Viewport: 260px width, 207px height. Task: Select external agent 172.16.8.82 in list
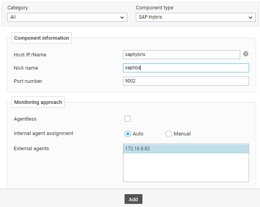click(186, 149)
